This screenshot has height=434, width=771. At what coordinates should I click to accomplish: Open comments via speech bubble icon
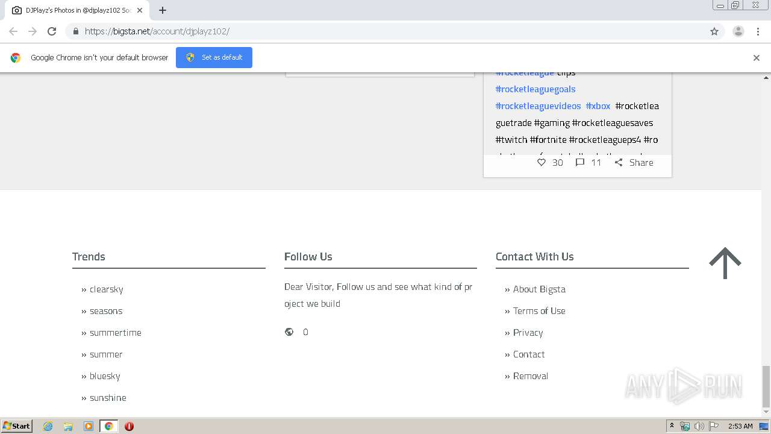click(x=579, y=162)
